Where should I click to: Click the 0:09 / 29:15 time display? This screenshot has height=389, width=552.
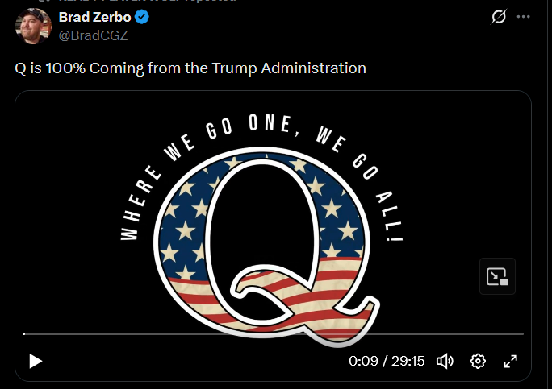(387, 361)
